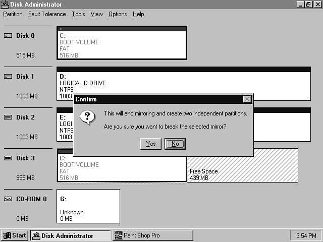323x242 pixels.
Task: Click the Disk Administrator title bar icon
Action: click(5, 5)
